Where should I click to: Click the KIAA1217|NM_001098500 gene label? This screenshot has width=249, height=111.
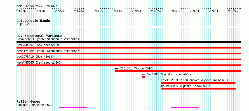pyautogui.click(x=34, y=105)
